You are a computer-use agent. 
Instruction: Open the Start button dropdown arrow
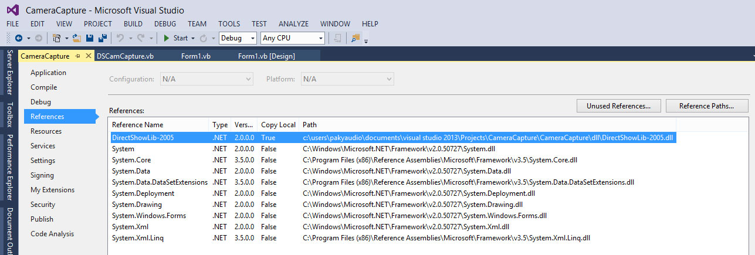pyautogui.click(x=193, y=39)
